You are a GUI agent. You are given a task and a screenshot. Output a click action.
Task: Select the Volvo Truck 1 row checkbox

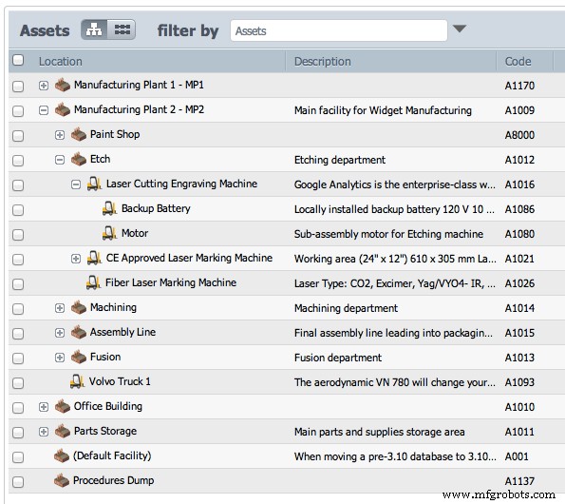18,383
